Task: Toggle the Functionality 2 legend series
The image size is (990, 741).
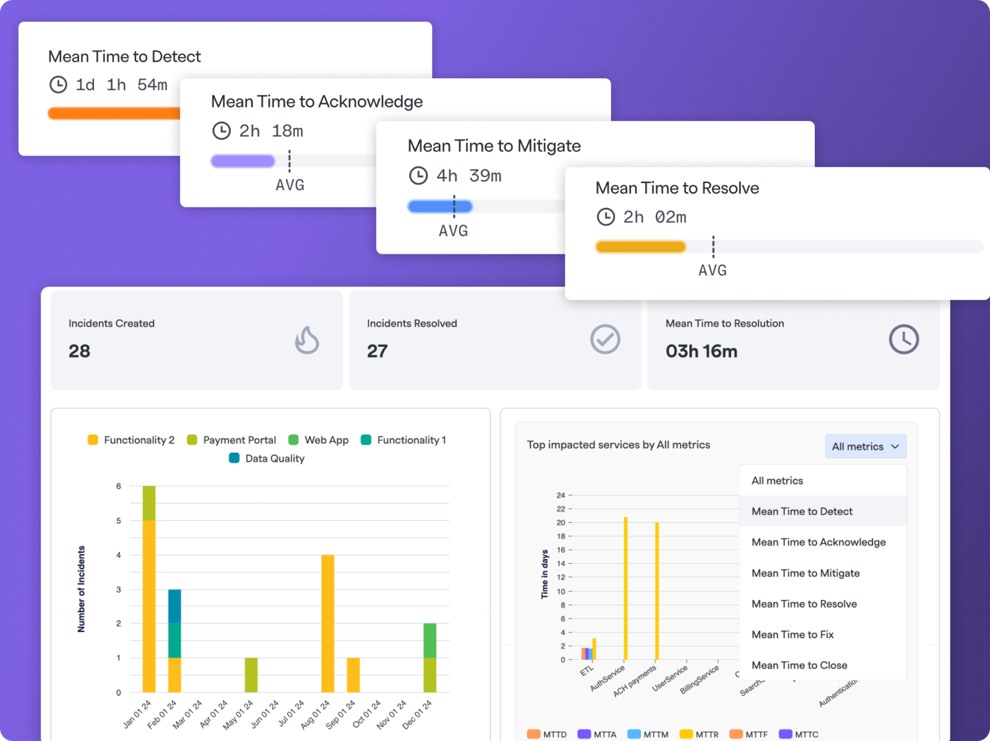Action: pyautogui.click(x=131, y=440)
